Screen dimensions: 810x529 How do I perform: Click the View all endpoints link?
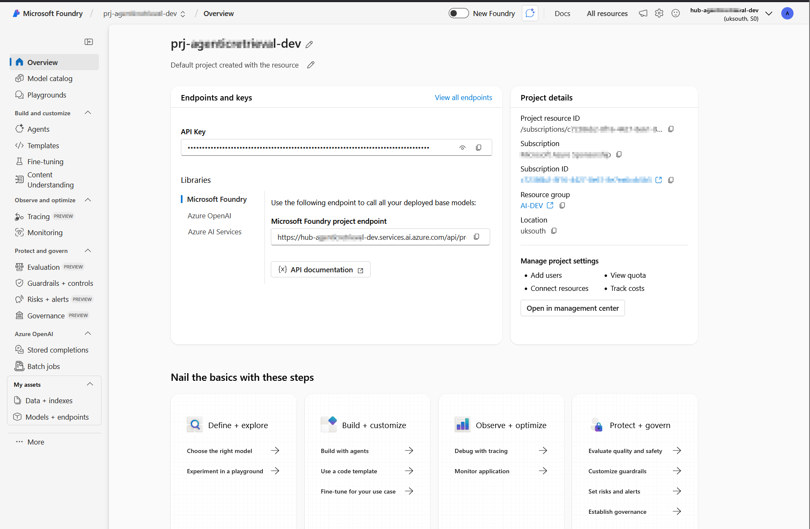[x=463, y=98]
